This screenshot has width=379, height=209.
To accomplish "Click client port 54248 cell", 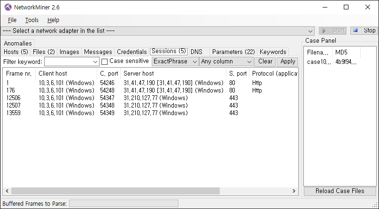I will 107,90.
